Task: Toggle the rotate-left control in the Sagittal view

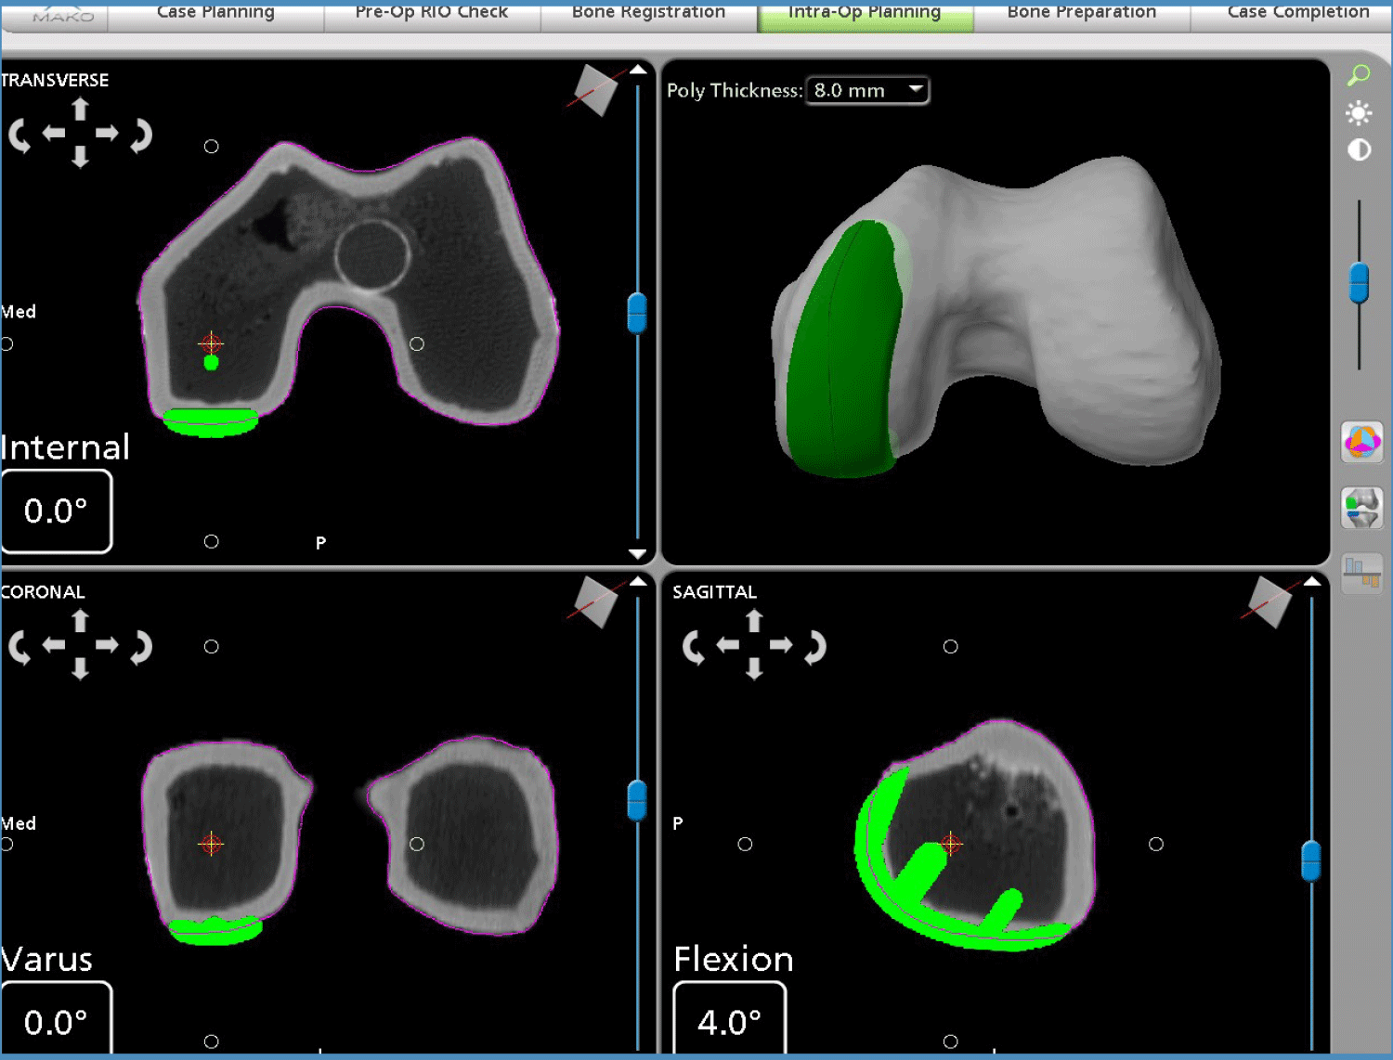Action: (x=692, y=647)
